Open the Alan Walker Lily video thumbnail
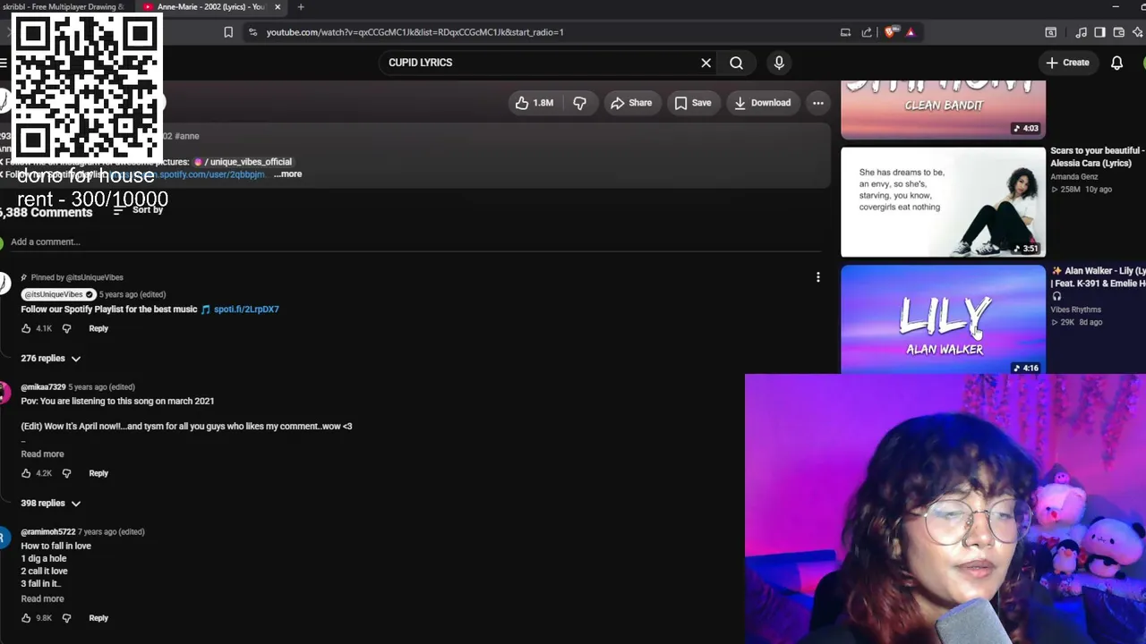Image resolution: width=1146 pixels, height=644 pixels. coord(943,319)
